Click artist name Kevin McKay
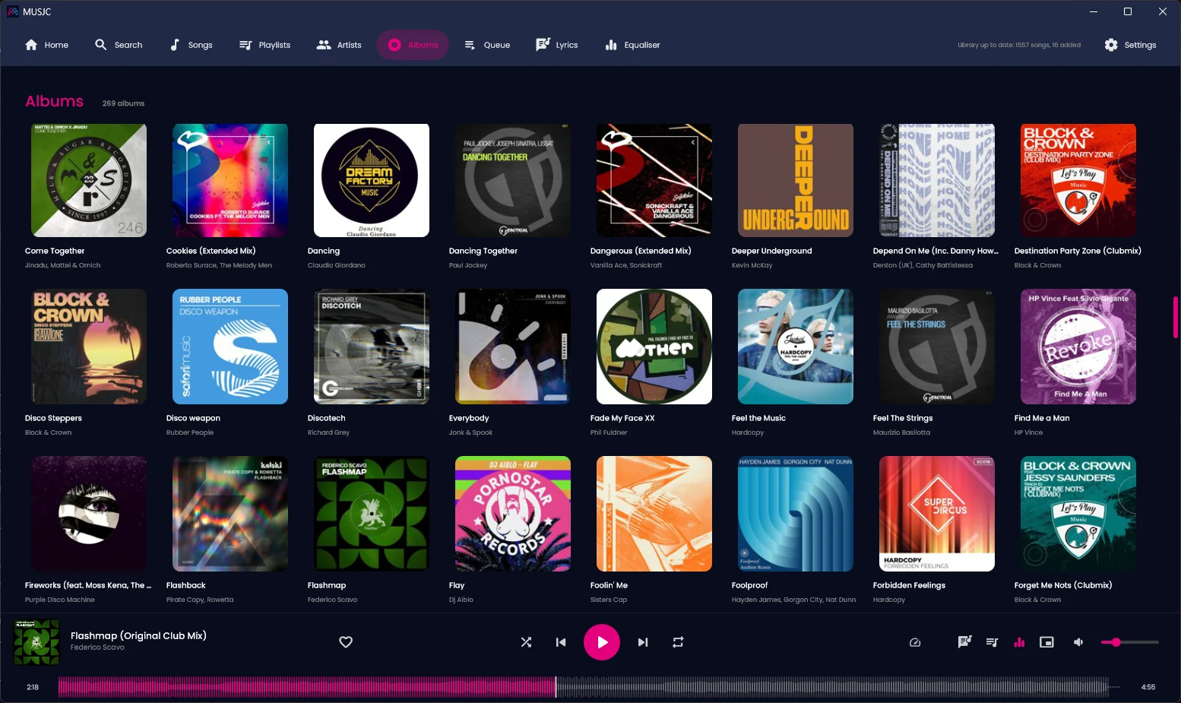Screen dimensions: 1181x703 coord(752,265)
